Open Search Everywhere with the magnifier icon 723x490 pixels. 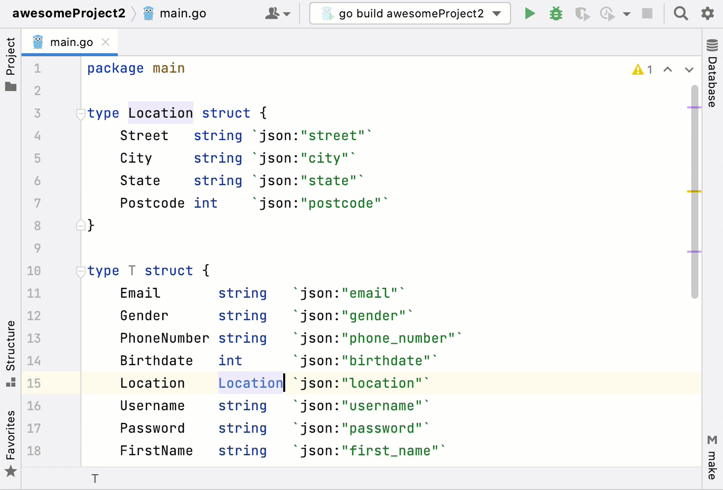(681, 13)
